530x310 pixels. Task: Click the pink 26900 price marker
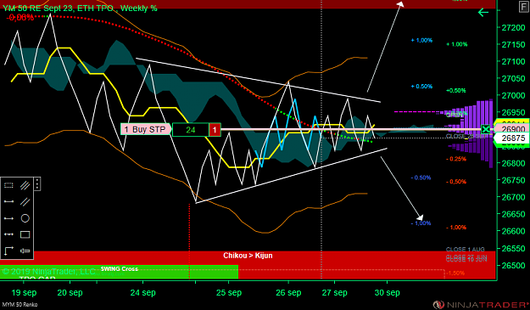(513, 129)
